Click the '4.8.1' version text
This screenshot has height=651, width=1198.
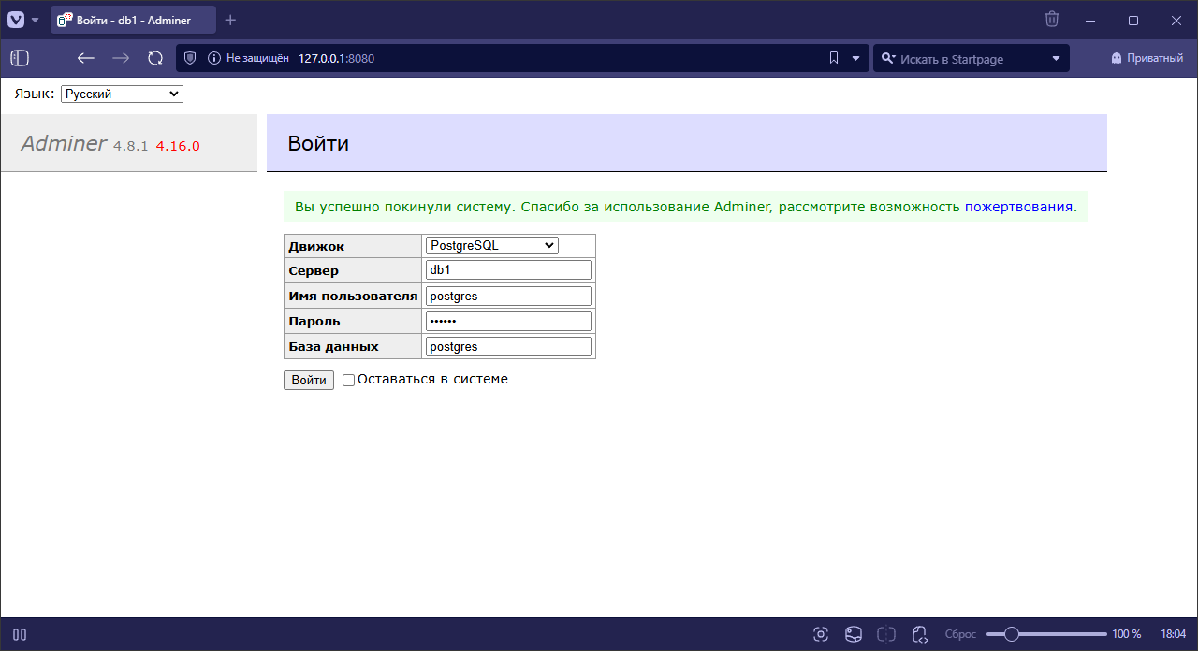(131, 146)
